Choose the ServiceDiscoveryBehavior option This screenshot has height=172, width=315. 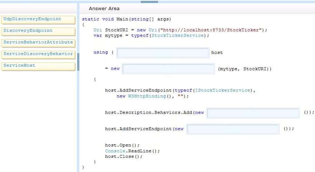pos(38,55)
